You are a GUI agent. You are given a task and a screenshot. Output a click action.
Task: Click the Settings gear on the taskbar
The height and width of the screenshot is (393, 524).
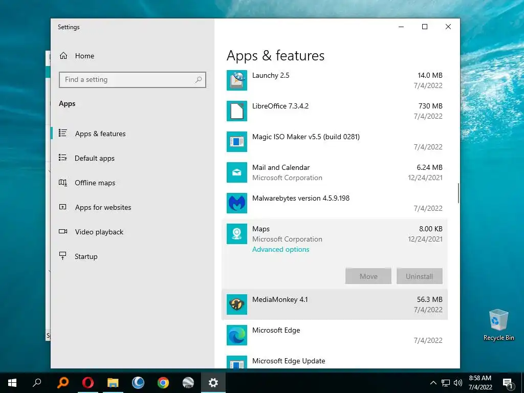click(213, 383)
